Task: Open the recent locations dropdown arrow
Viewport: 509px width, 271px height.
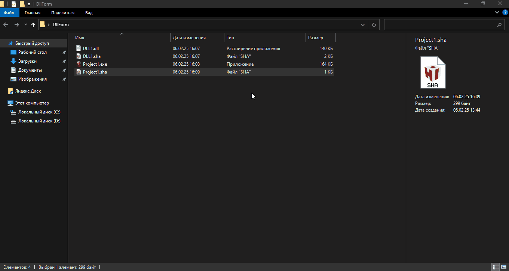Action: point(25,25)
